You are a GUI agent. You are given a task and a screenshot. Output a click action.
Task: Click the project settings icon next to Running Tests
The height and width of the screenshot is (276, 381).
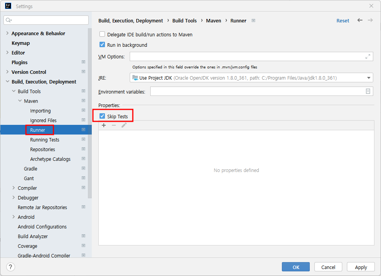pos(83,140)
